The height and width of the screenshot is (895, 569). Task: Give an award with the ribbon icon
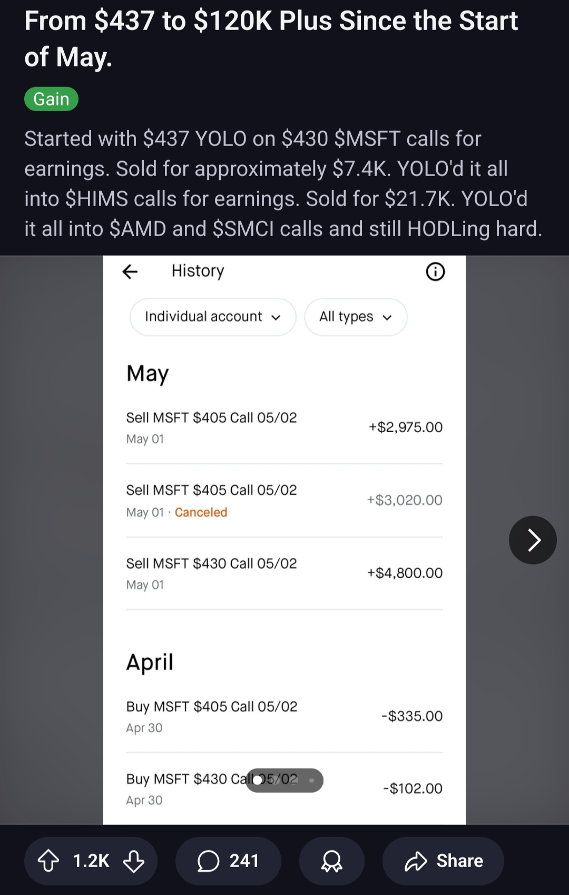coord(332,861)
